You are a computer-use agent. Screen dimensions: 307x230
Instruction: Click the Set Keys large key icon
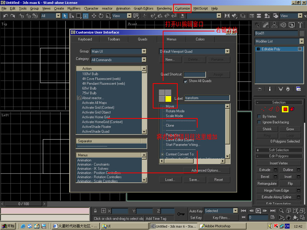pos(181,214)
